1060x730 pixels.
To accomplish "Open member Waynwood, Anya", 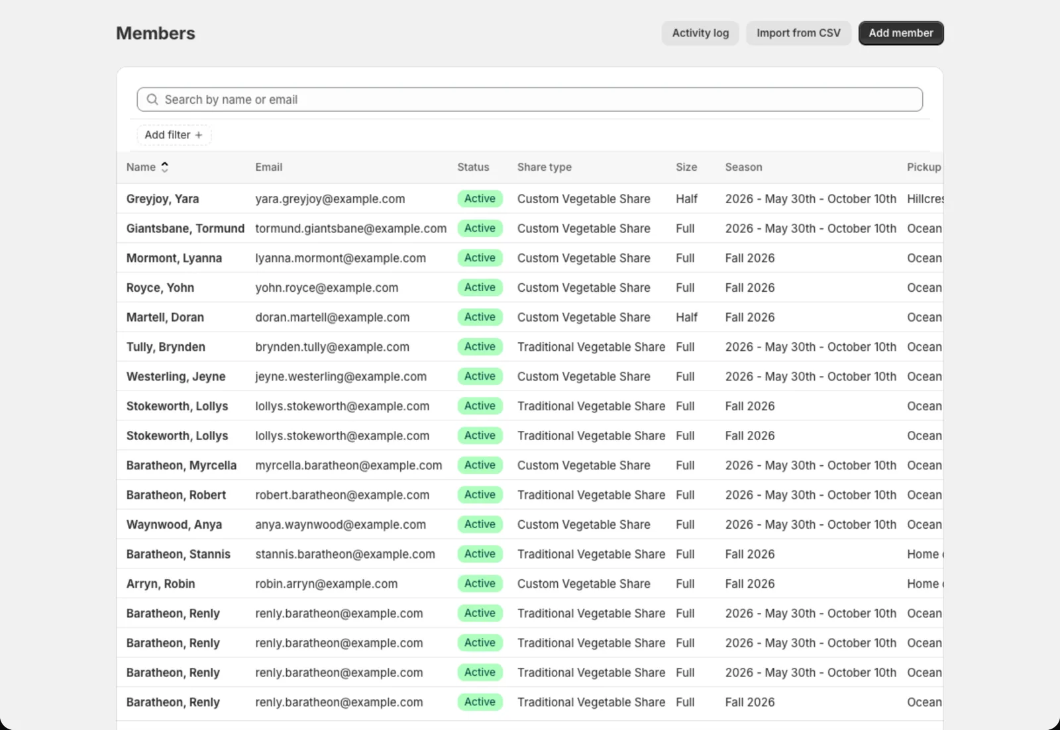I will (174, 525).
